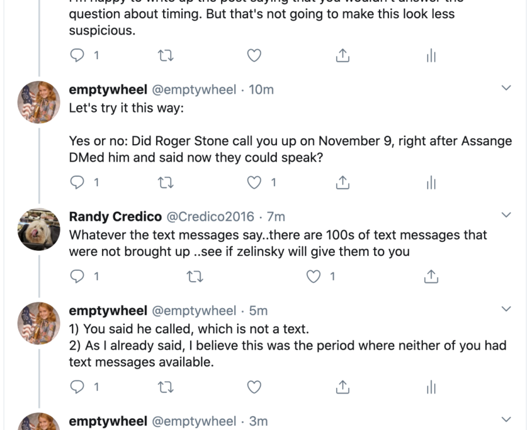Open @Credico2016 profile handle

[210, 216]
